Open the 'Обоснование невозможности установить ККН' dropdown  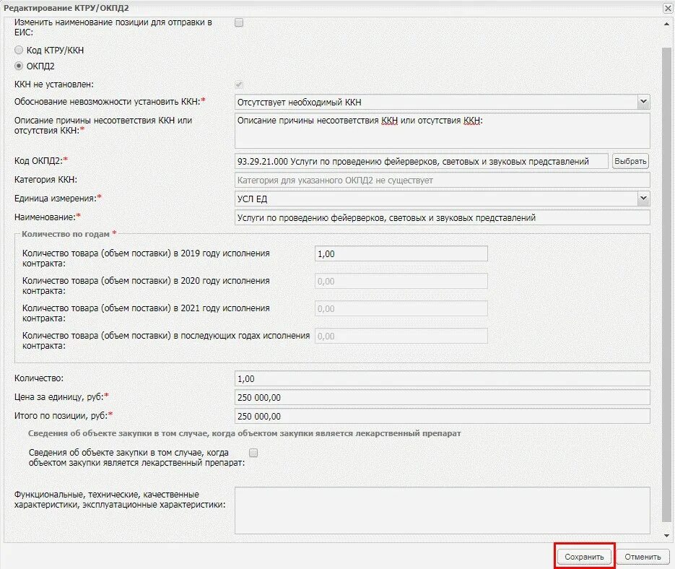[643, 102]
